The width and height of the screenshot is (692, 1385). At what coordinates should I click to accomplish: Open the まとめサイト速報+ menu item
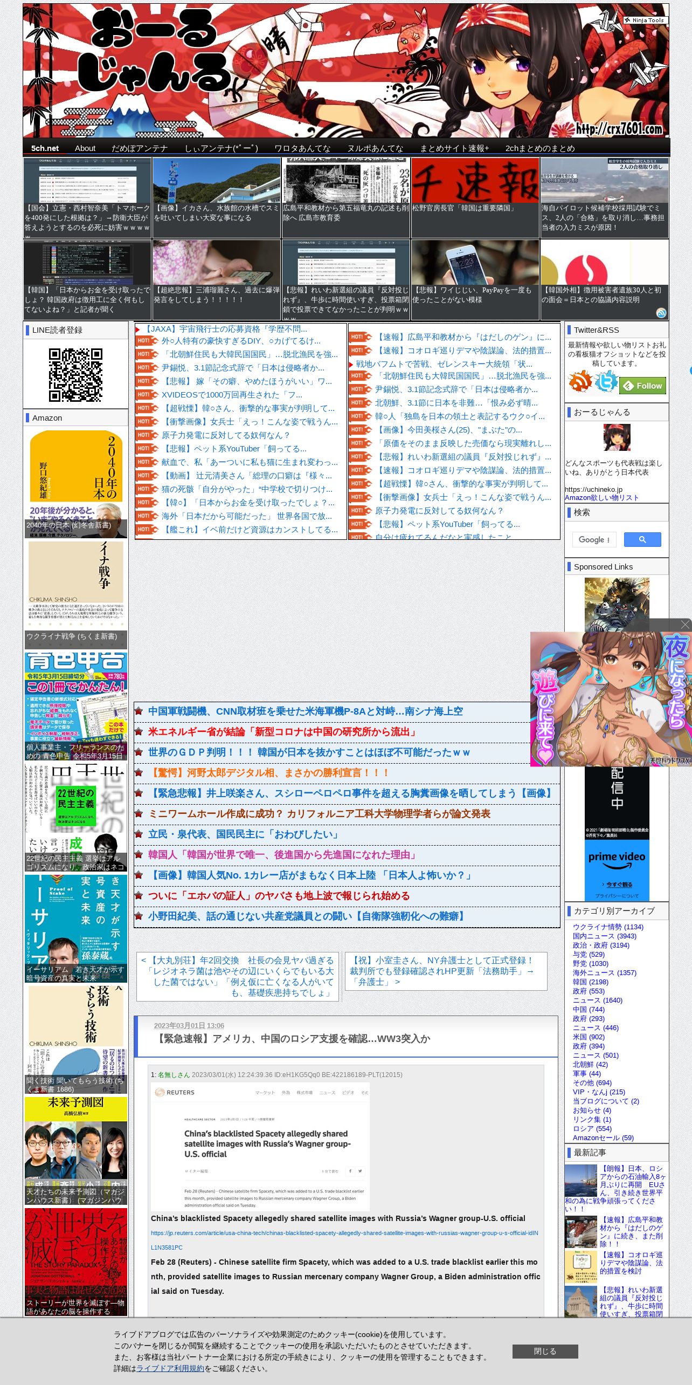coord(454,148)
